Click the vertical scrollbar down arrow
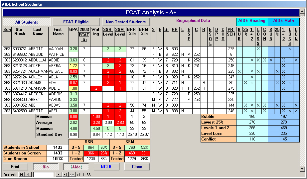This screenshot has height=179, width=307. (x=302, y=169)
